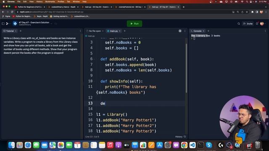This screenshot has width=269, height=151.
Task: Click the editor vertical scrollbar
Action: click(186, 68)
